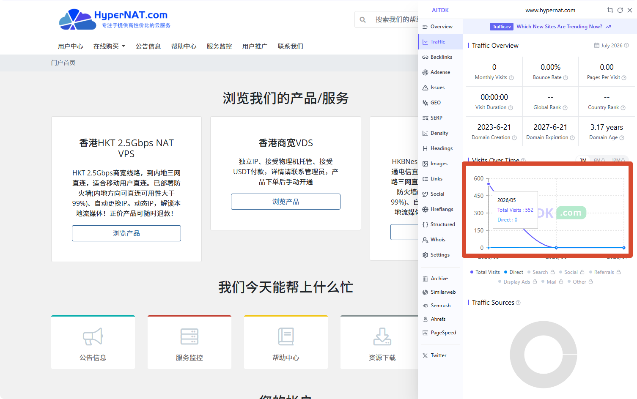
Task: Toggle the Total Visits legend series
Action: click(x=485, y=272)
